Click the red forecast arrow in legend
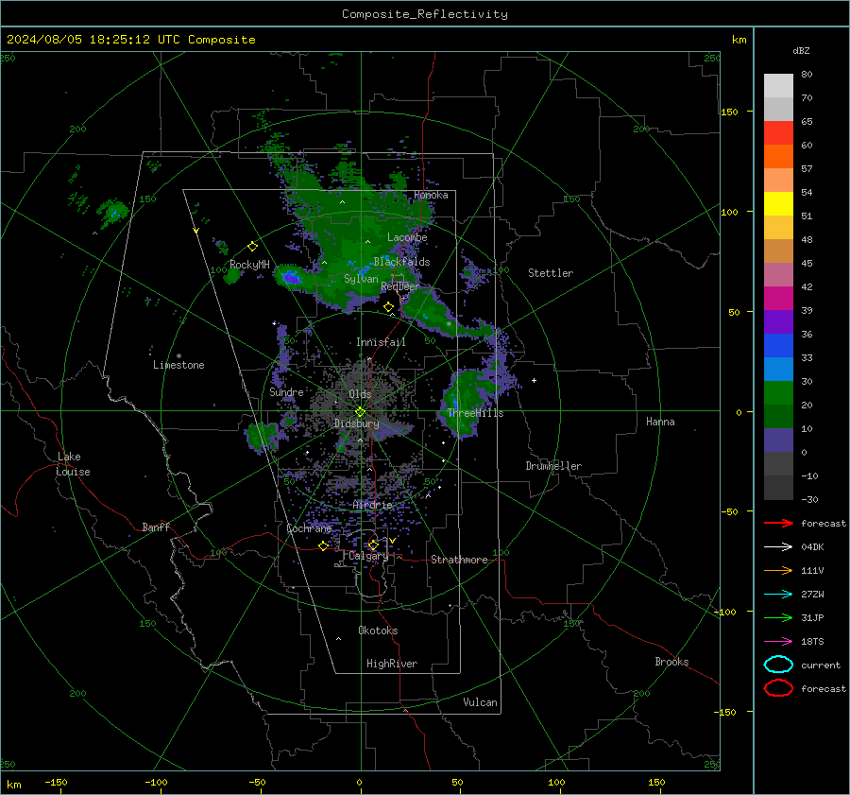The width and height of the screenshot is (850, 795). [x=778, y=523]
